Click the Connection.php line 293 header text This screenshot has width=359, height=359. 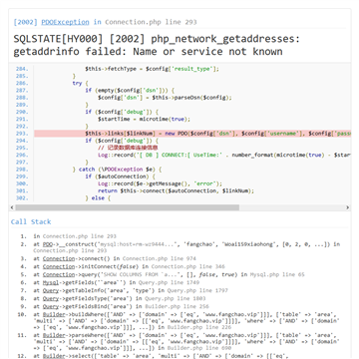(151, 22)
